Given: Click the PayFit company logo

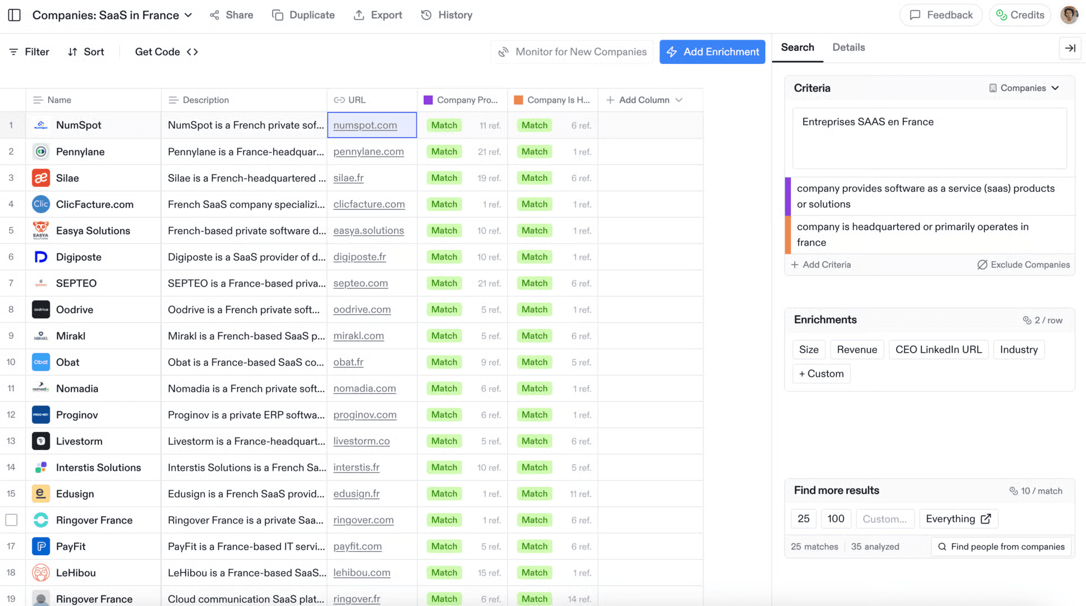Looking at the screenshot, I should point(41,547).
